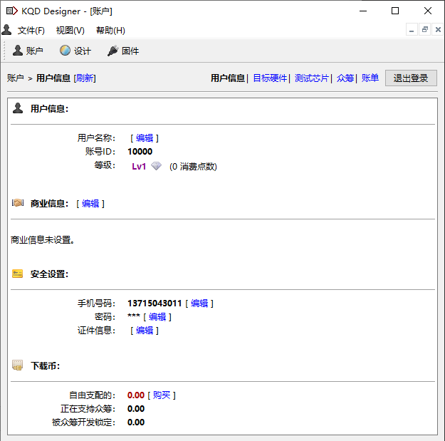445x441 pixels.
Task: Click the (0 消费点数) text
Action: (x=193, y=167)
